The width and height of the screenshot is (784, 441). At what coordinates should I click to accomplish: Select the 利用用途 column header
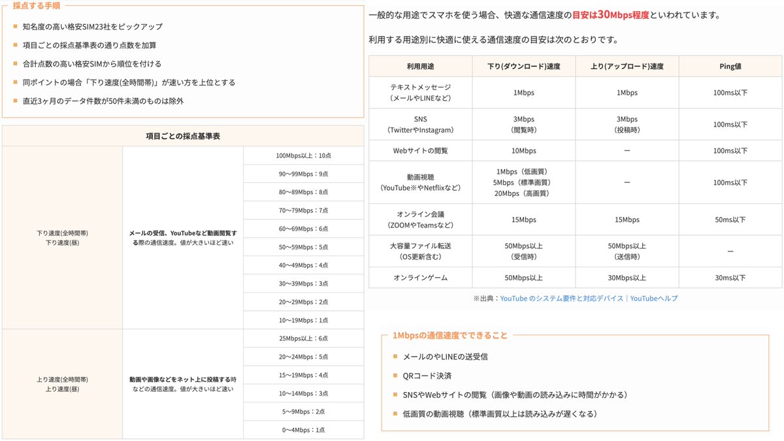click(420, 66)
